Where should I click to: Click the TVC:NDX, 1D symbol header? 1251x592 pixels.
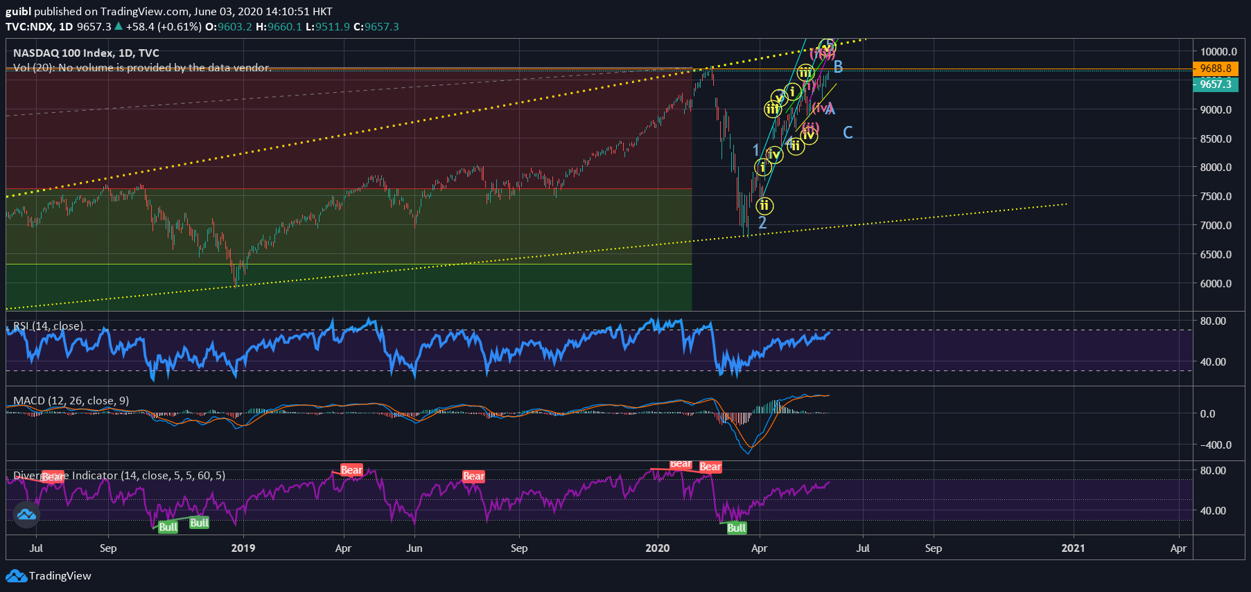tap(39, 27)
